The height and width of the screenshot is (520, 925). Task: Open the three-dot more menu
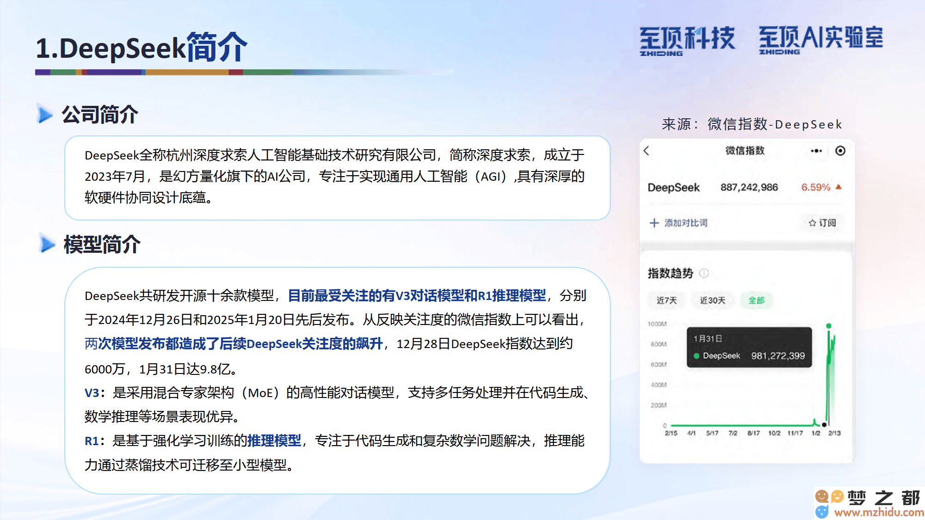816,151
